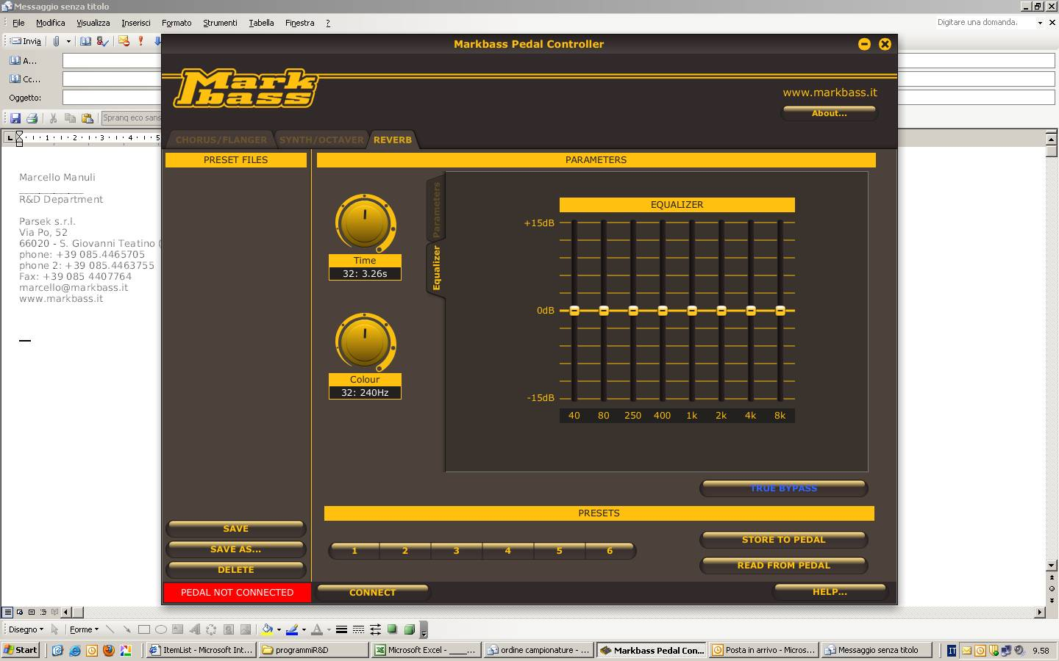1059x661 pixels.
Task: Open the Disegno drawing dropdown
Action: [x=26, y=629]
